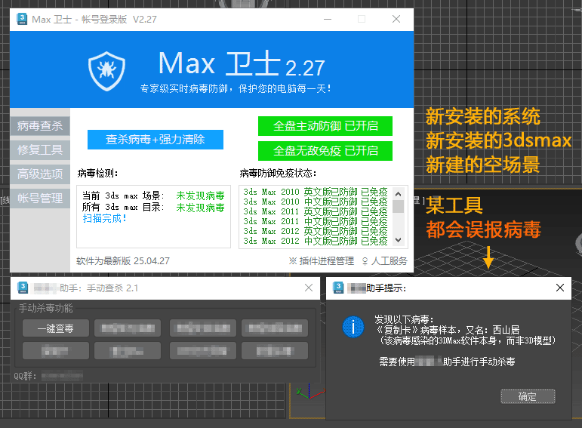Close the 手动查杀 2.1 helper window
The height and width of the screenshot is (428, 582).
coord(308,288)
